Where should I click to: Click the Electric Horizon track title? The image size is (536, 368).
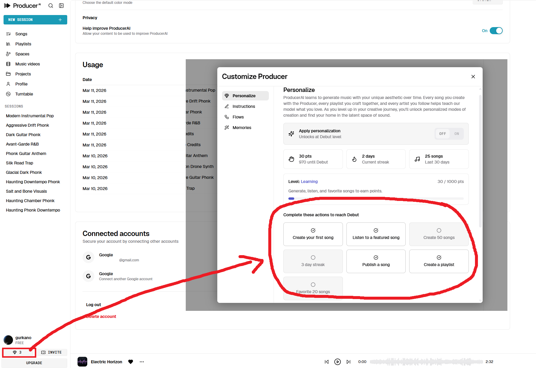tap(106, 362)
